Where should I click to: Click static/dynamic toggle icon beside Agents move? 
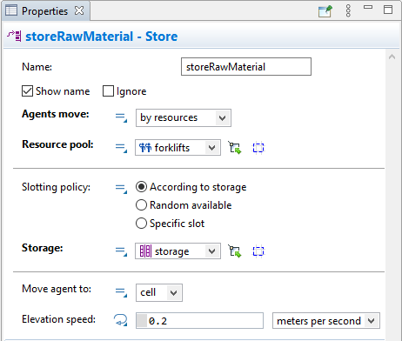(x=121, y=117)
